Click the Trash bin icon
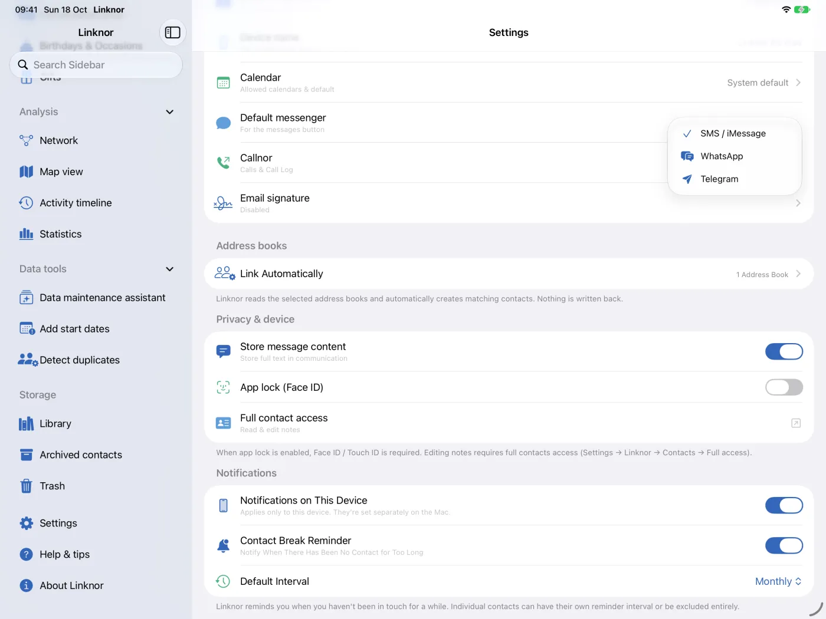 coord(26,486)
